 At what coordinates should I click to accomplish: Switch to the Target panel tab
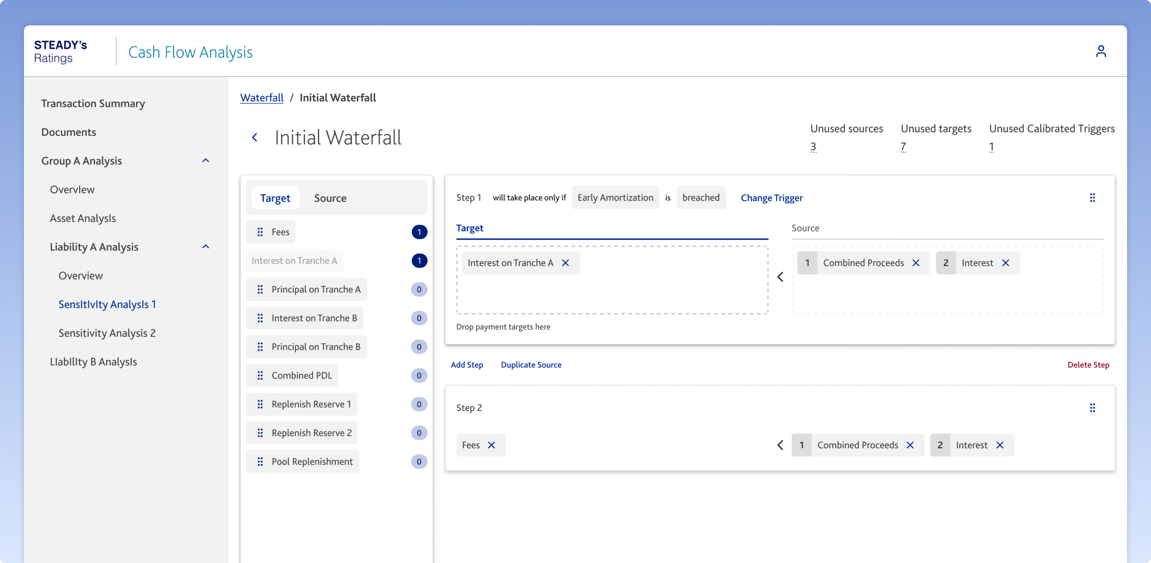[x=275, y=198]
